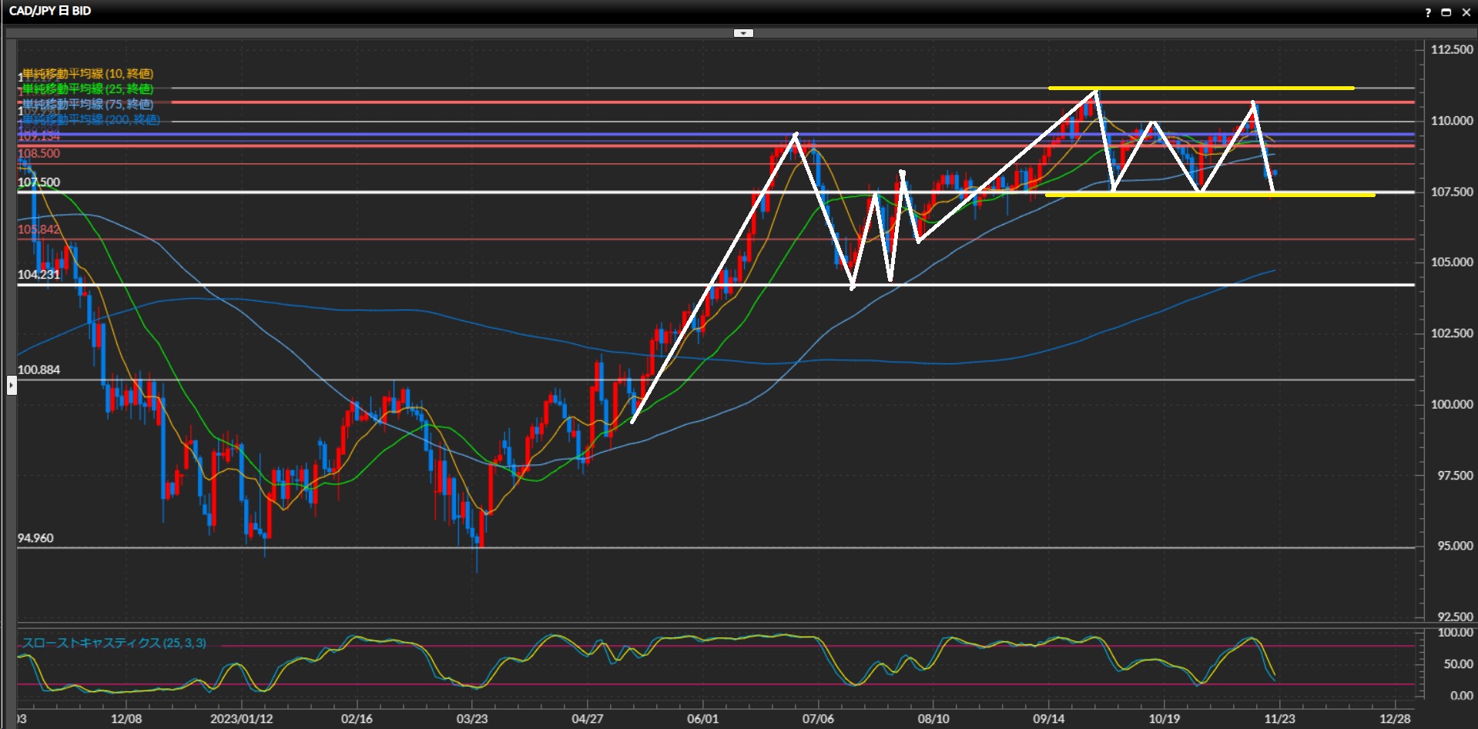
Task: Select the green 単純移動平均線 (25, 終値) label
Action: (x=87, y=89)
